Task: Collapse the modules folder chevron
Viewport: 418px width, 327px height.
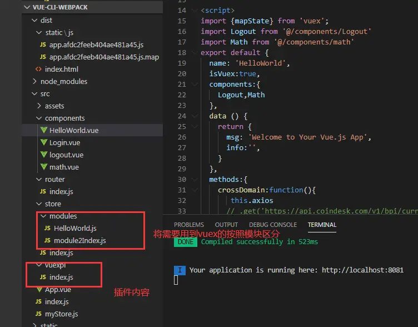Action: [43, 216]
